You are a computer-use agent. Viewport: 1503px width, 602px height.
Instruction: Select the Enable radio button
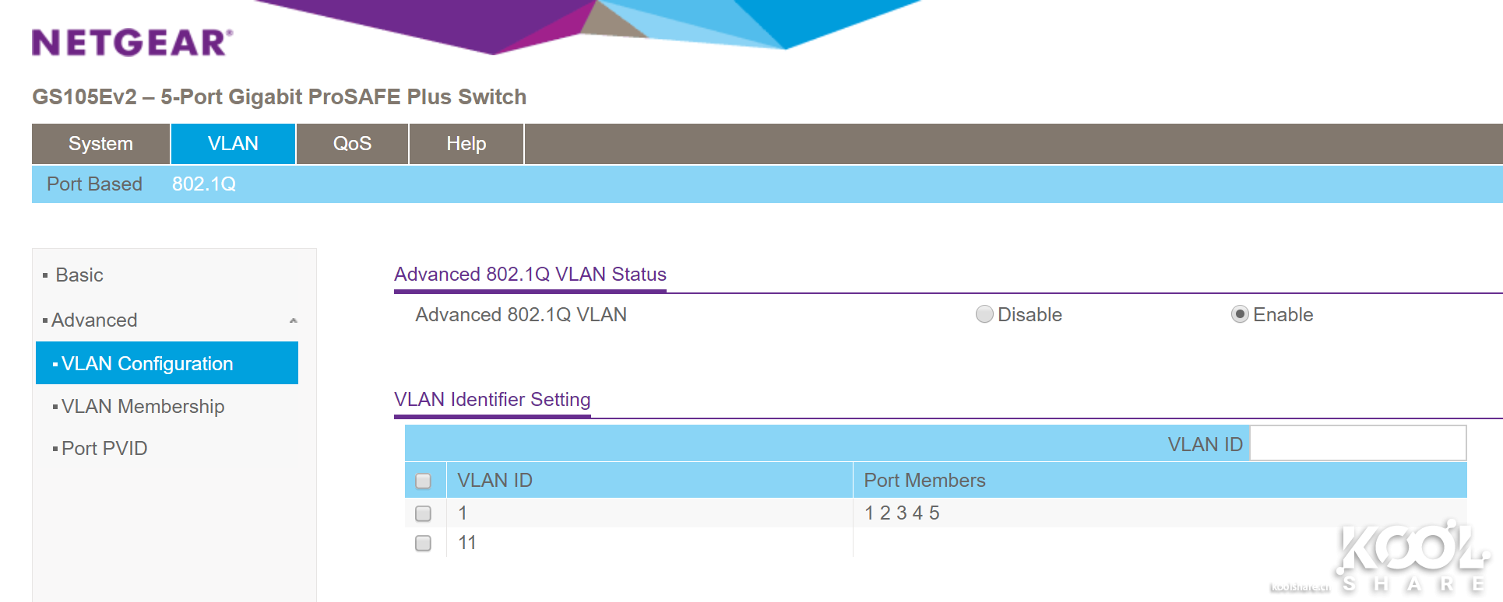point(1240,314)
